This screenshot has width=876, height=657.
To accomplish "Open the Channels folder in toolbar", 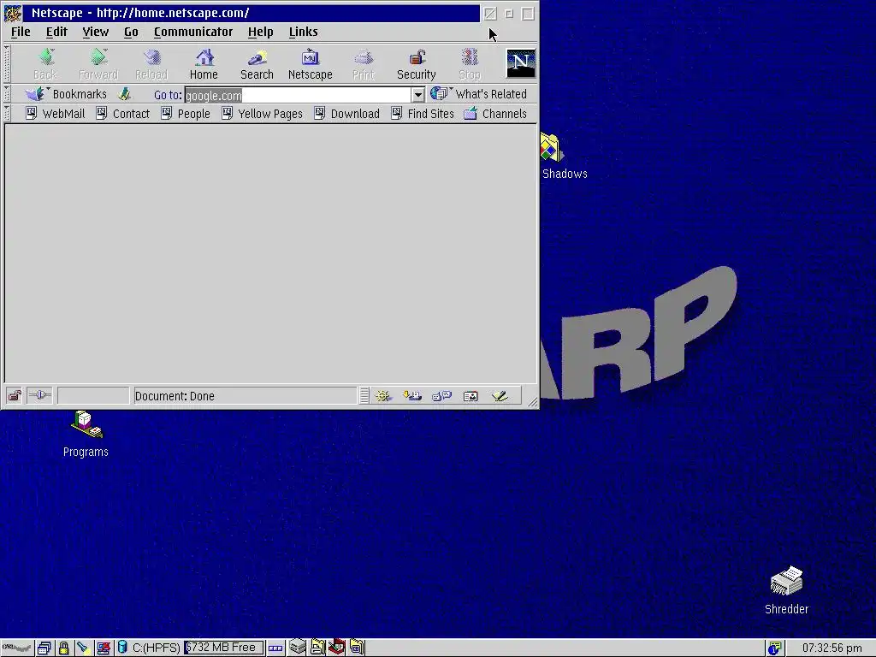I will coord(495,114).
